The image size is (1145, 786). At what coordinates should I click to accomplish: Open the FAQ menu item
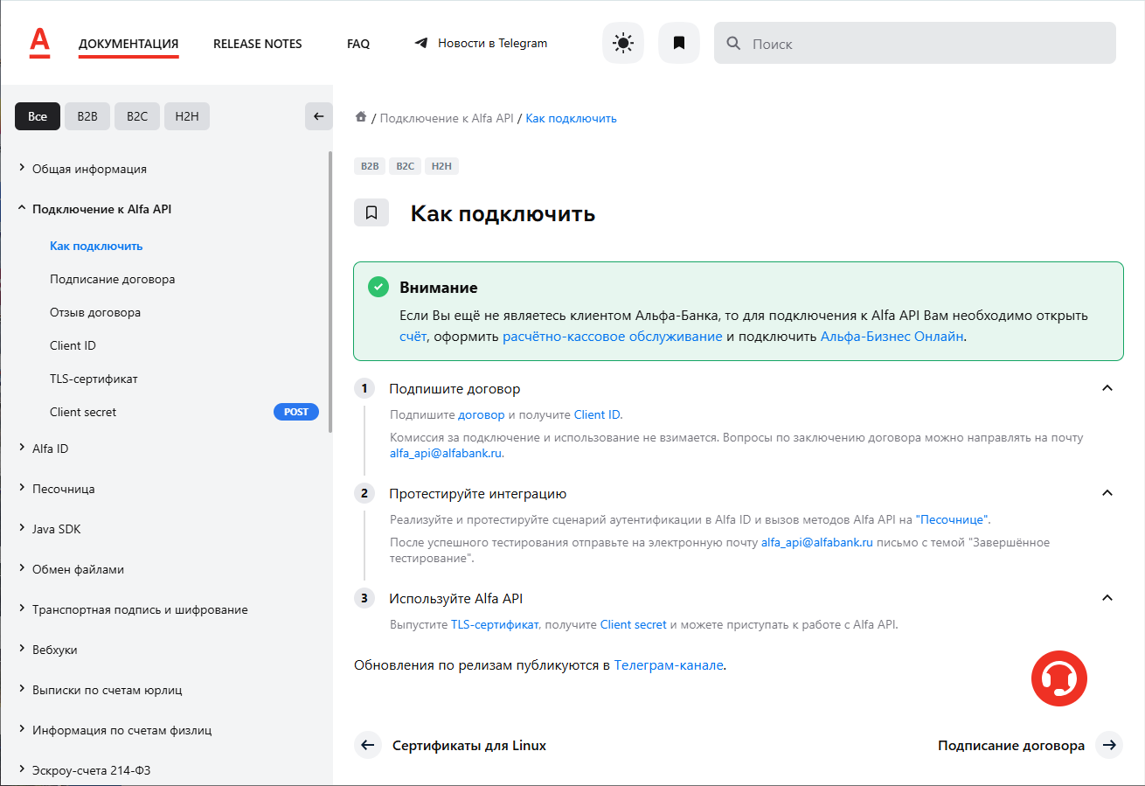click(358, 44)
